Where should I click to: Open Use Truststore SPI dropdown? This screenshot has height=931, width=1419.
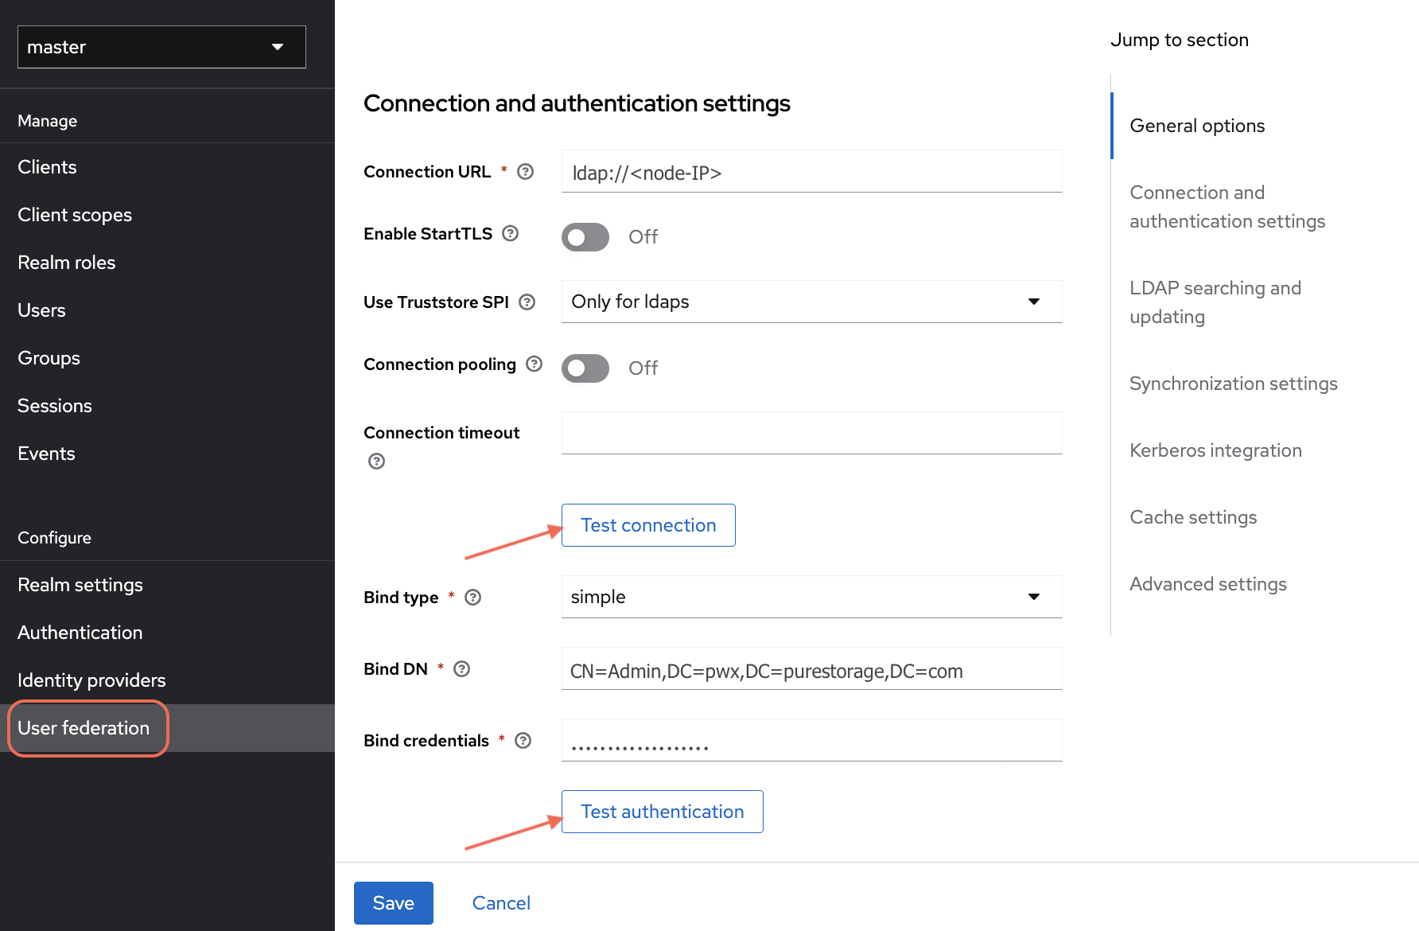(811, 302)
